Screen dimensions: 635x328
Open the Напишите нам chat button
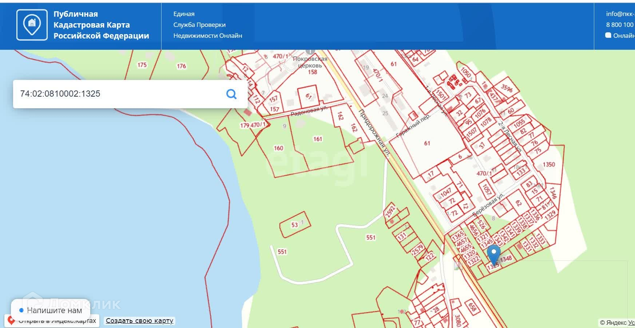51,310
